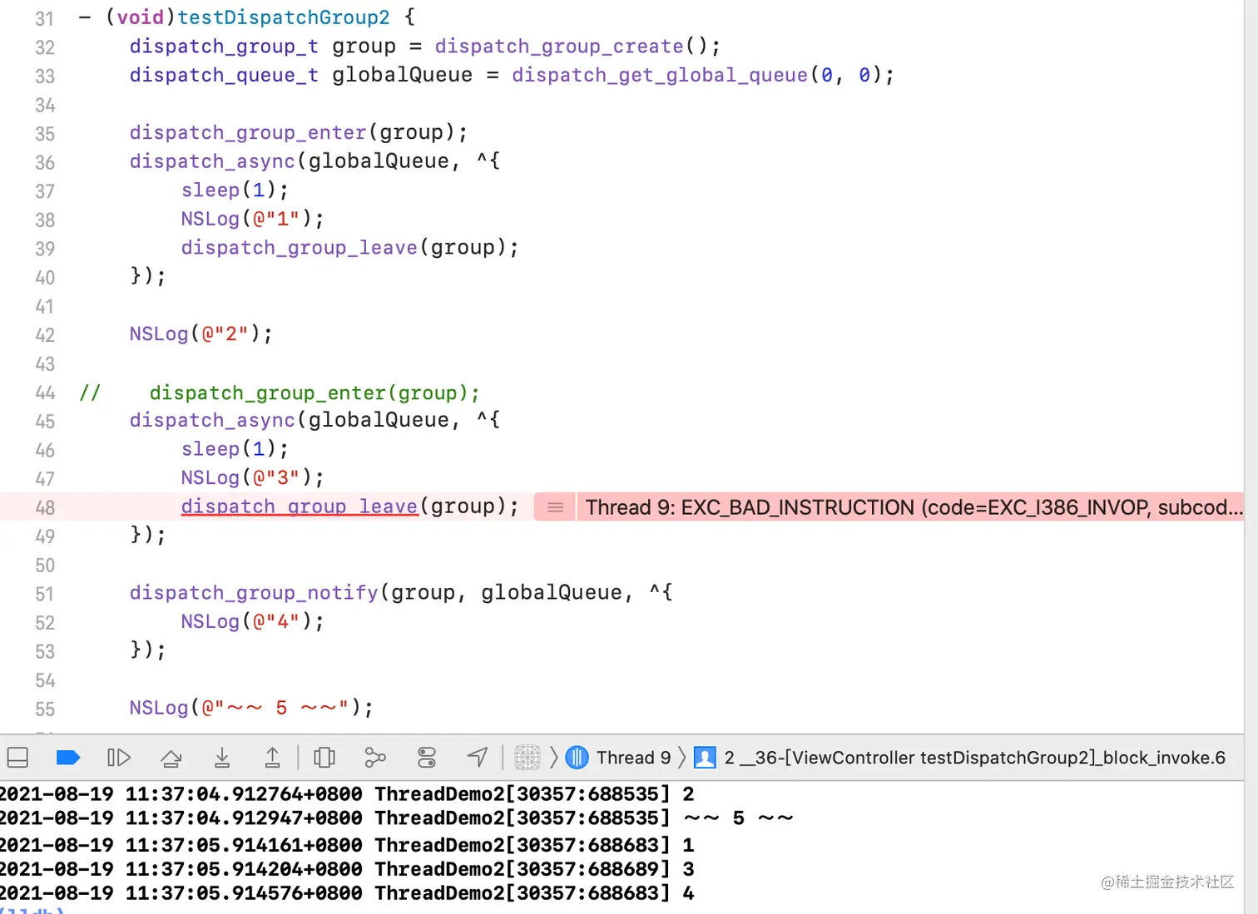The width and height of the screenshot is (1258, 914).
Task: Click the Simulate Location arrow icon
Action: click(478, 758)
